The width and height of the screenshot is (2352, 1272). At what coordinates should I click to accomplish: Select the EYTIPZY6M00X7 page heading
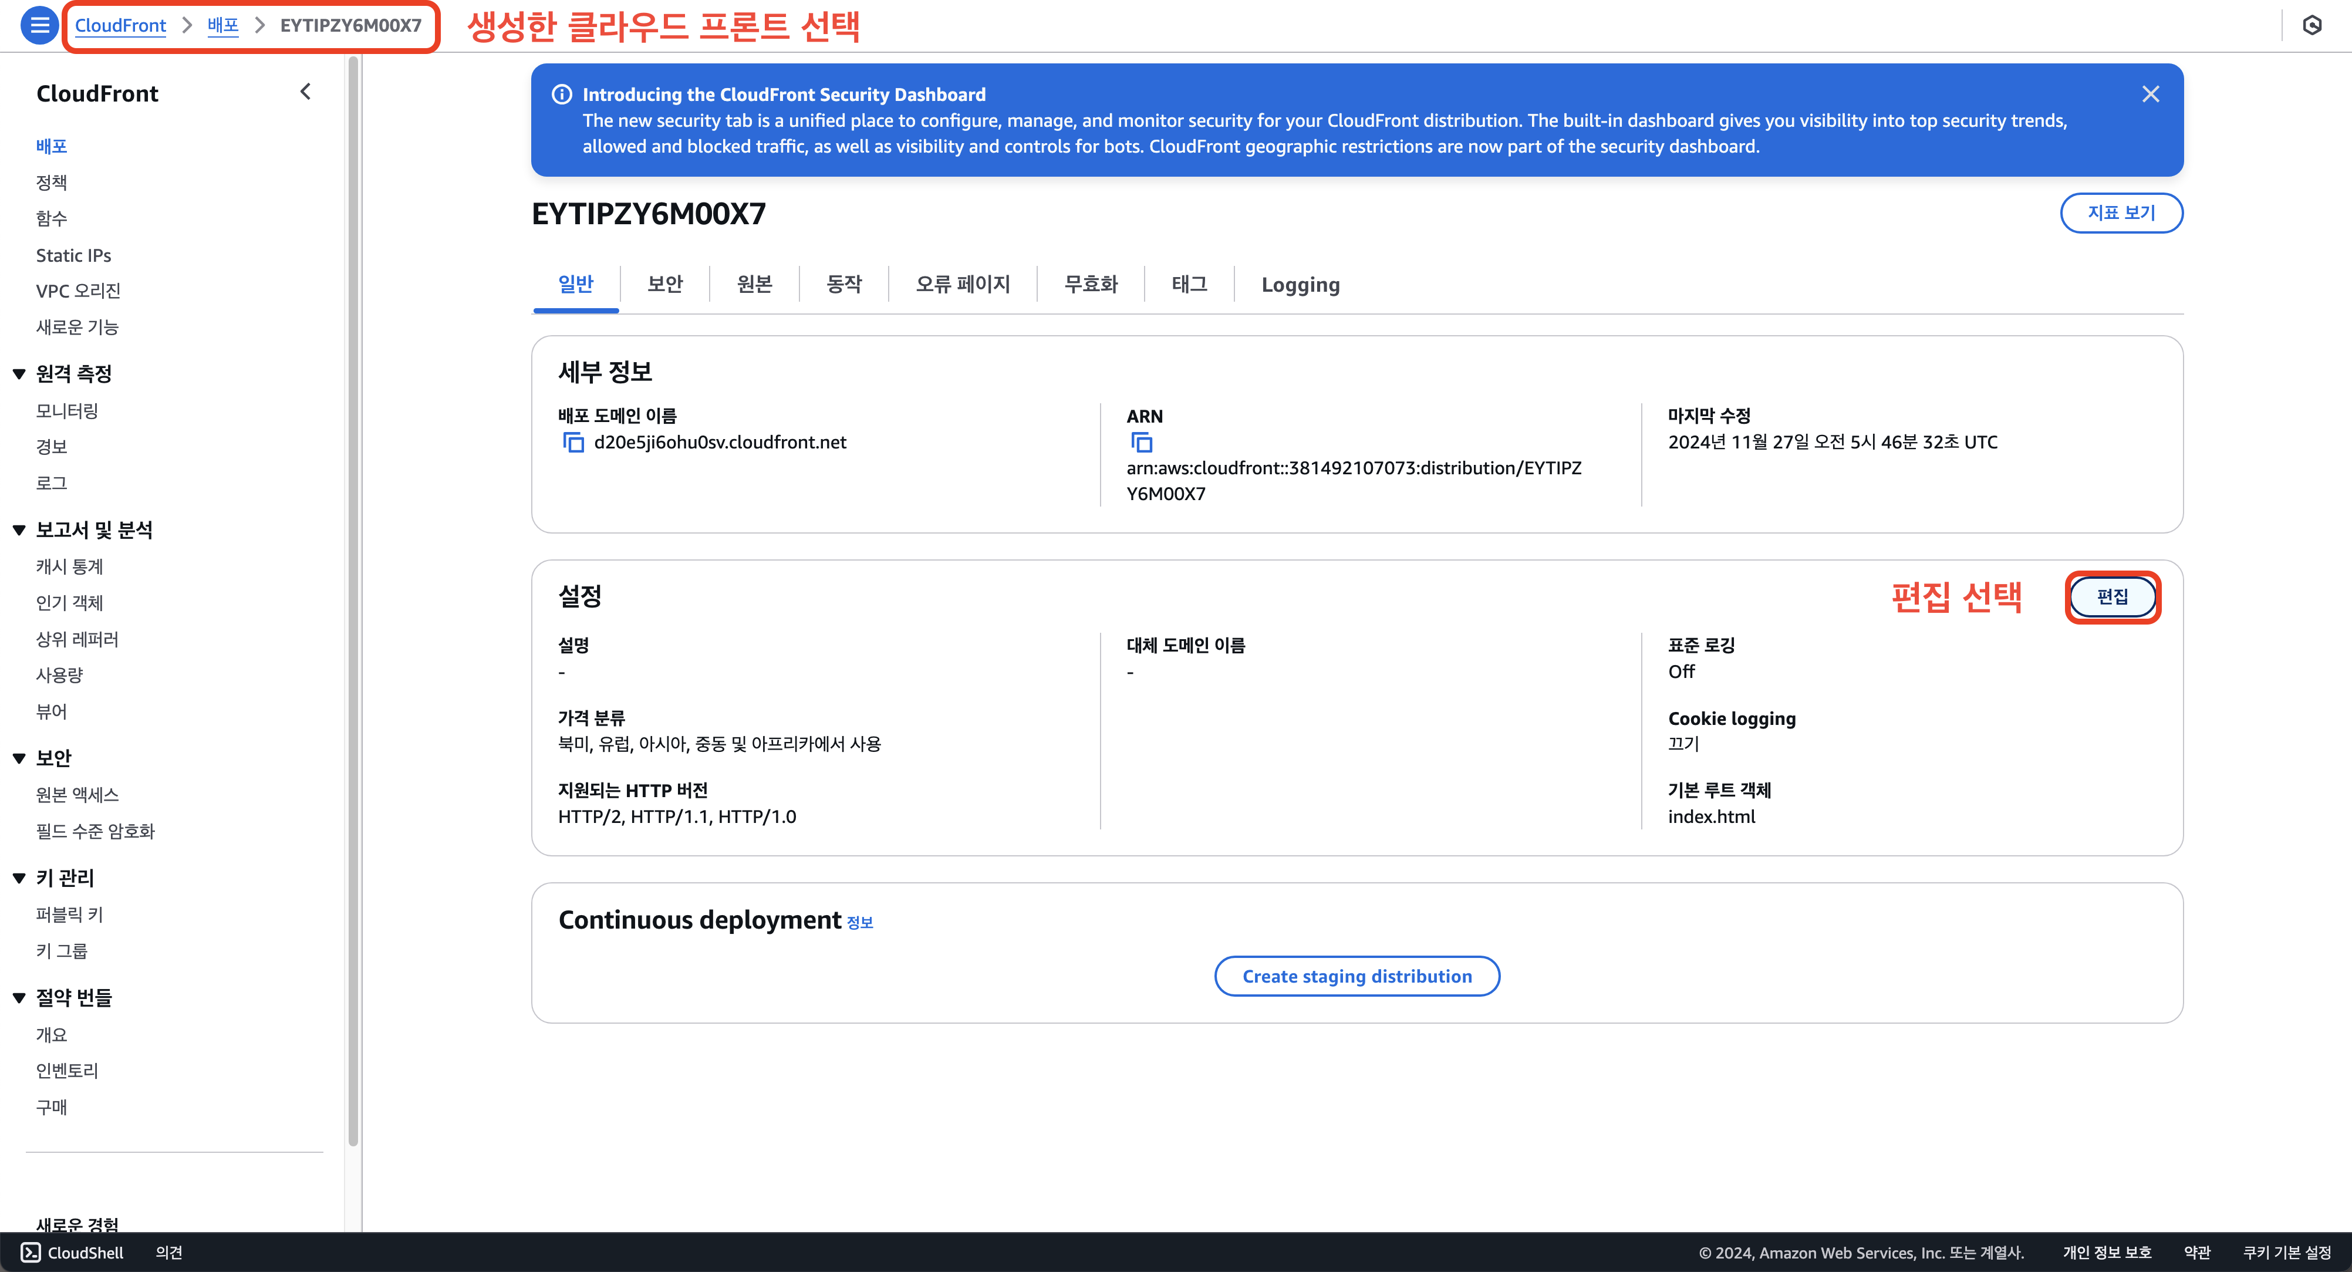(x=649, y=214)
